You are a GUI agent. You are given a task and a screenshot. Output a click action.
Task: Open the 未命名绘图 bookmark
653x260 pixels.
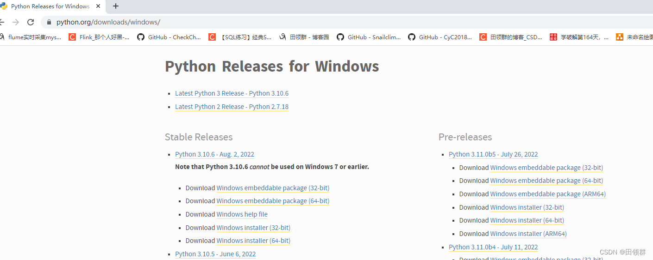[634, 37]
